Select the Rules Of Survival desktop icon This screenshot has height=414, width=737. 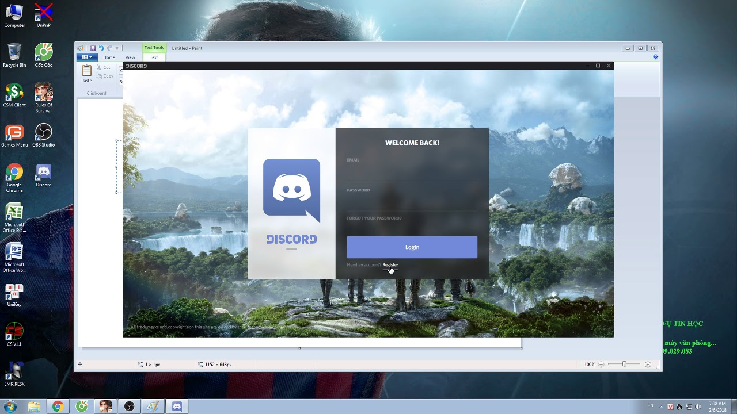point(44,98)
